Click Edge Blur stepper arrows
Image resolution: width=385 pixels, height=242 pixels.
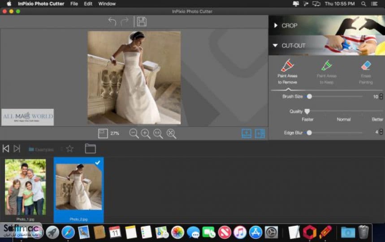(381, 132)
